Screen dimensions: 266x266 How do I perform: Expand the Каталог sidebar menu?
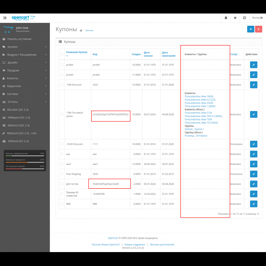click(25, 47)
